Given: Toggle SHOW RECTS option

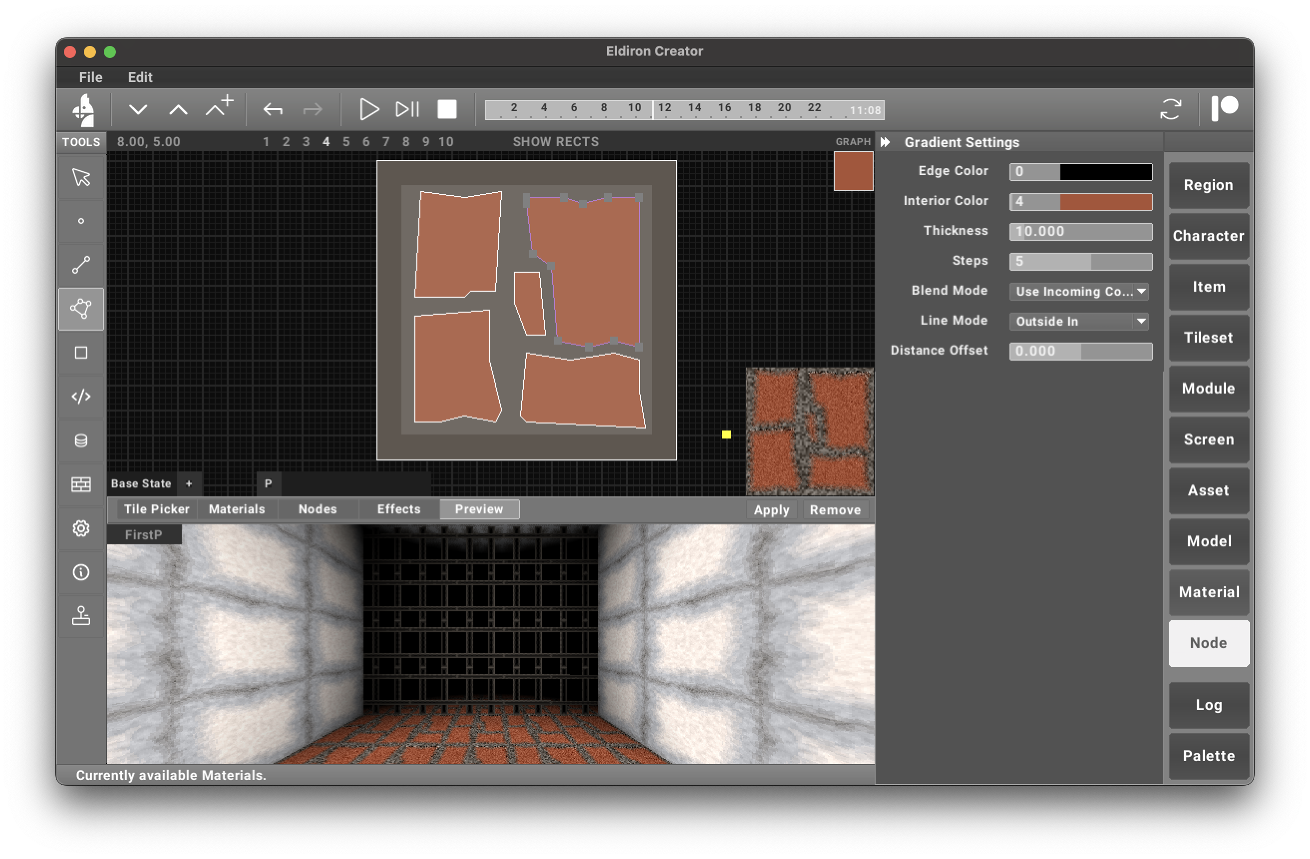Looking at the screenshot, I should pos(556,141).
